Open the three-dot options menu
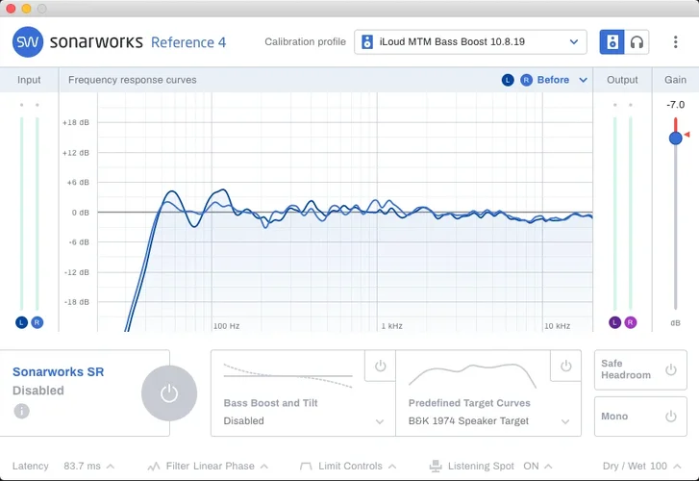 (676, 42)
